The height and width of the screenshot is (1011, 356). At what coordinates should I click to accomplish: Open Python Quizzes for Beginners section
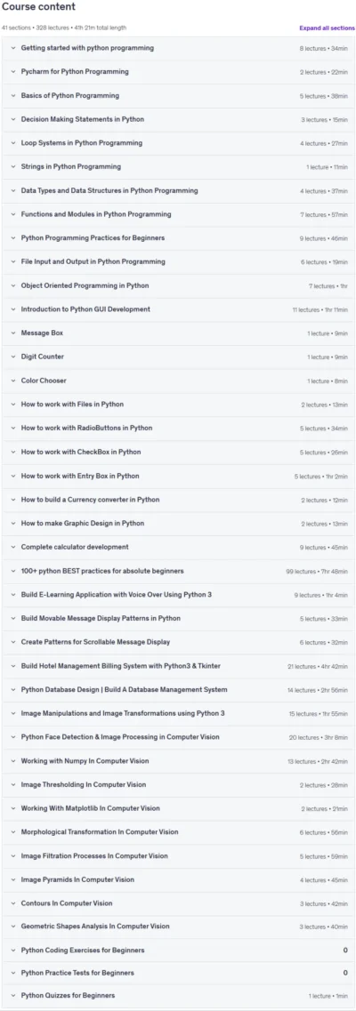pos(178,996)
